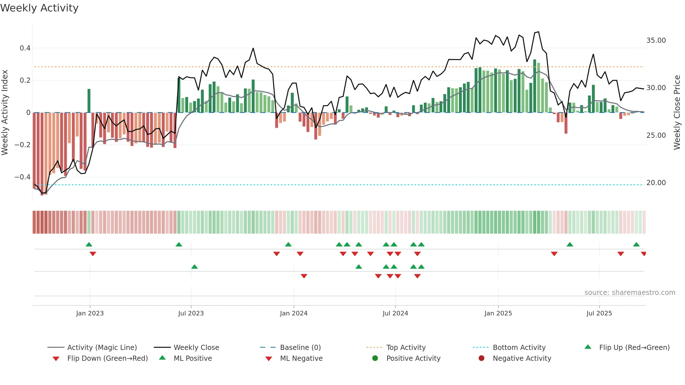Click the Baseline (0) dashed legend sample
This screenshot has height=385, width=685.
pos(268,347)
